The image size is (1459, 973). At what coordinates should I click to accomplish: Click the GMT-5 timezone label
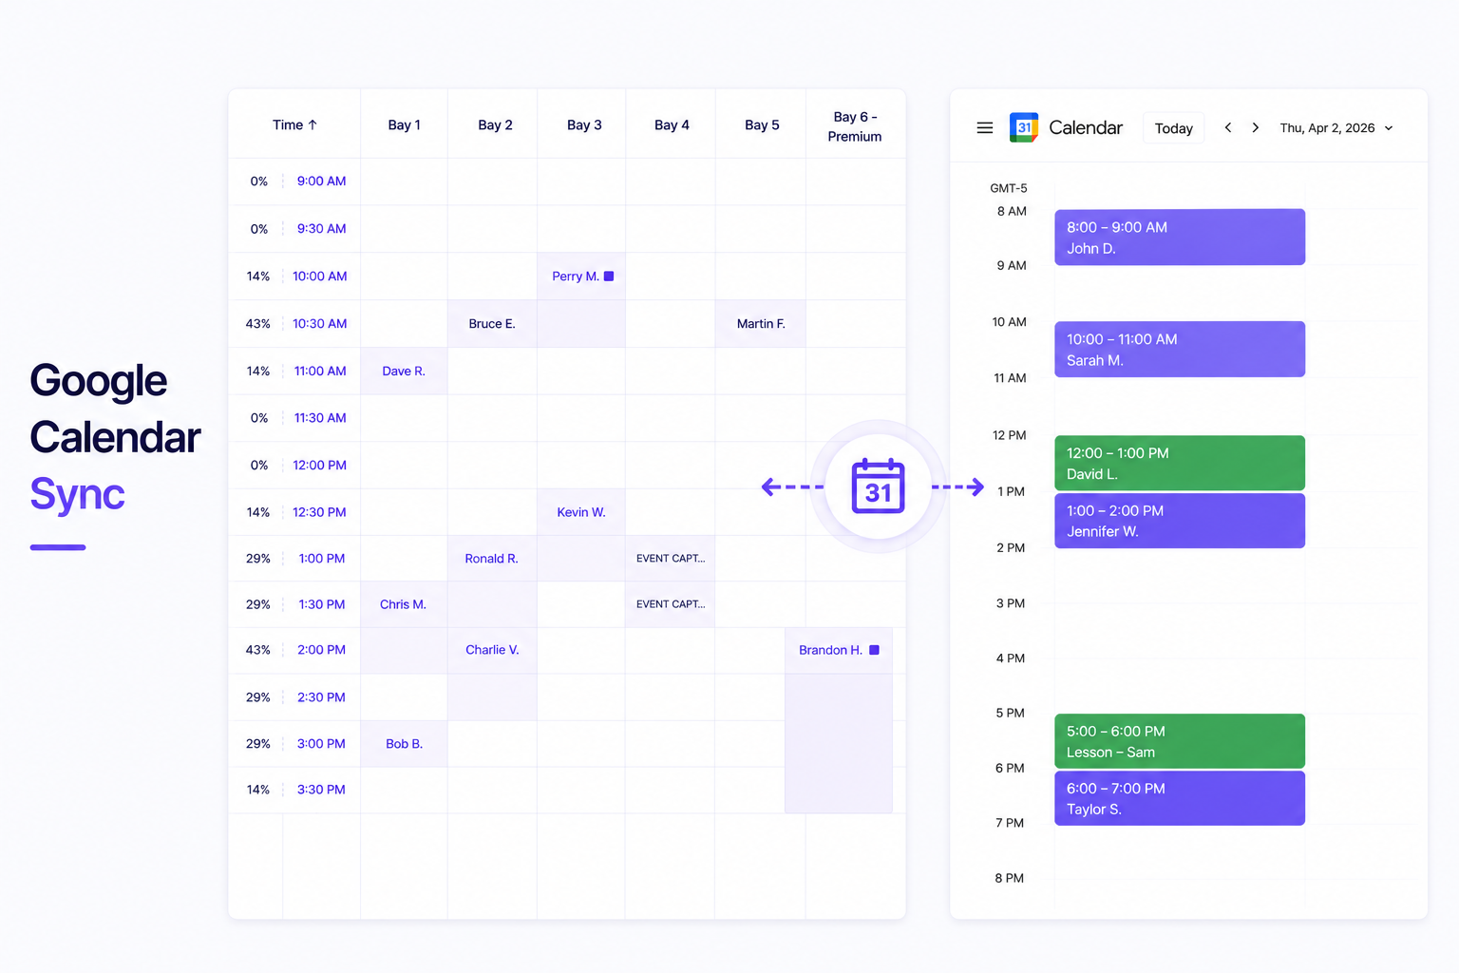[x=1009, y=188]
